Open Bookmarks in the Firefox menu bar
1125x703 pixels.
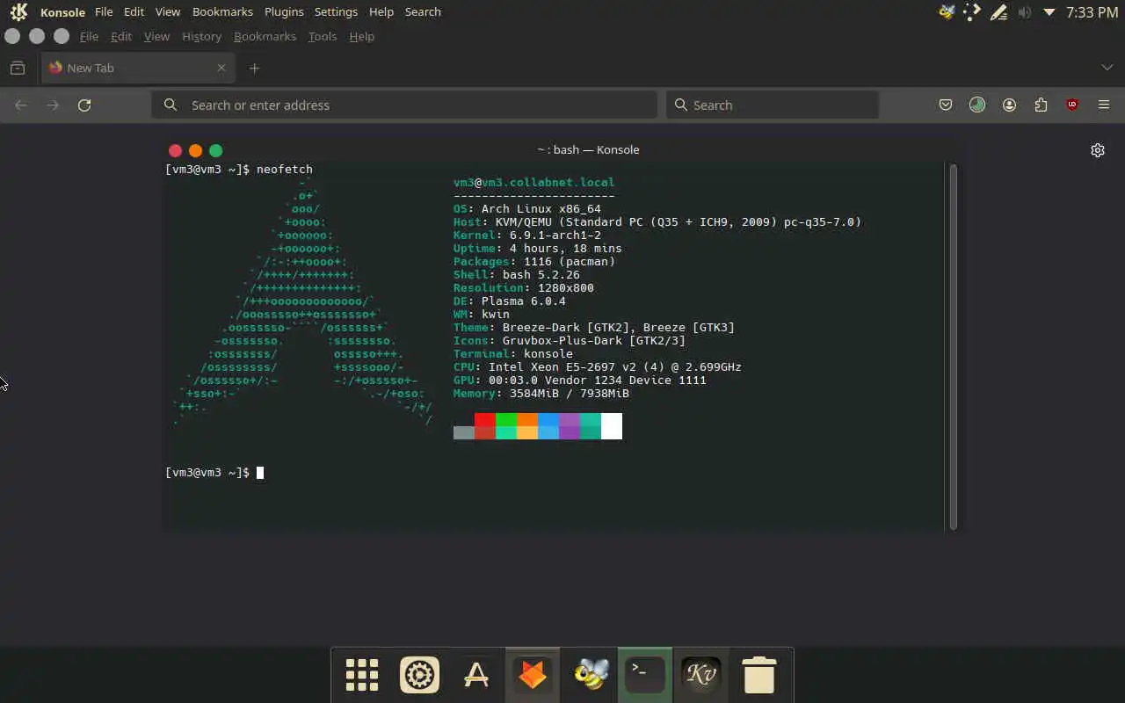pyautogui.click(x=265, y=36)
